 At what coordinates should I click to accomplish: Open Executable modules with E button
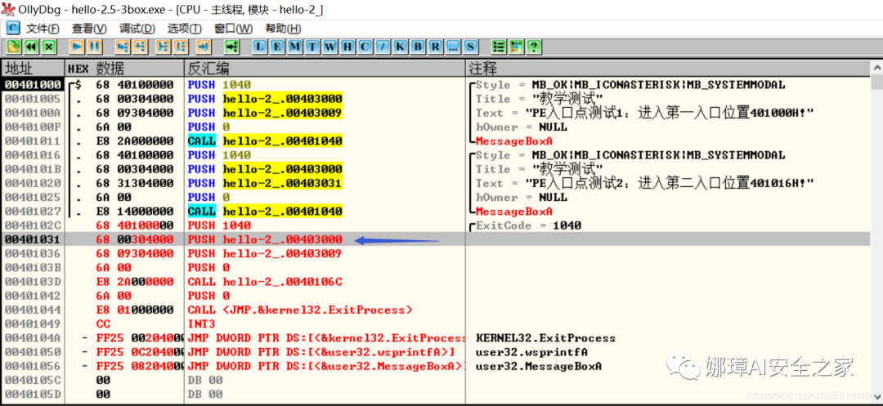point(277,47)
